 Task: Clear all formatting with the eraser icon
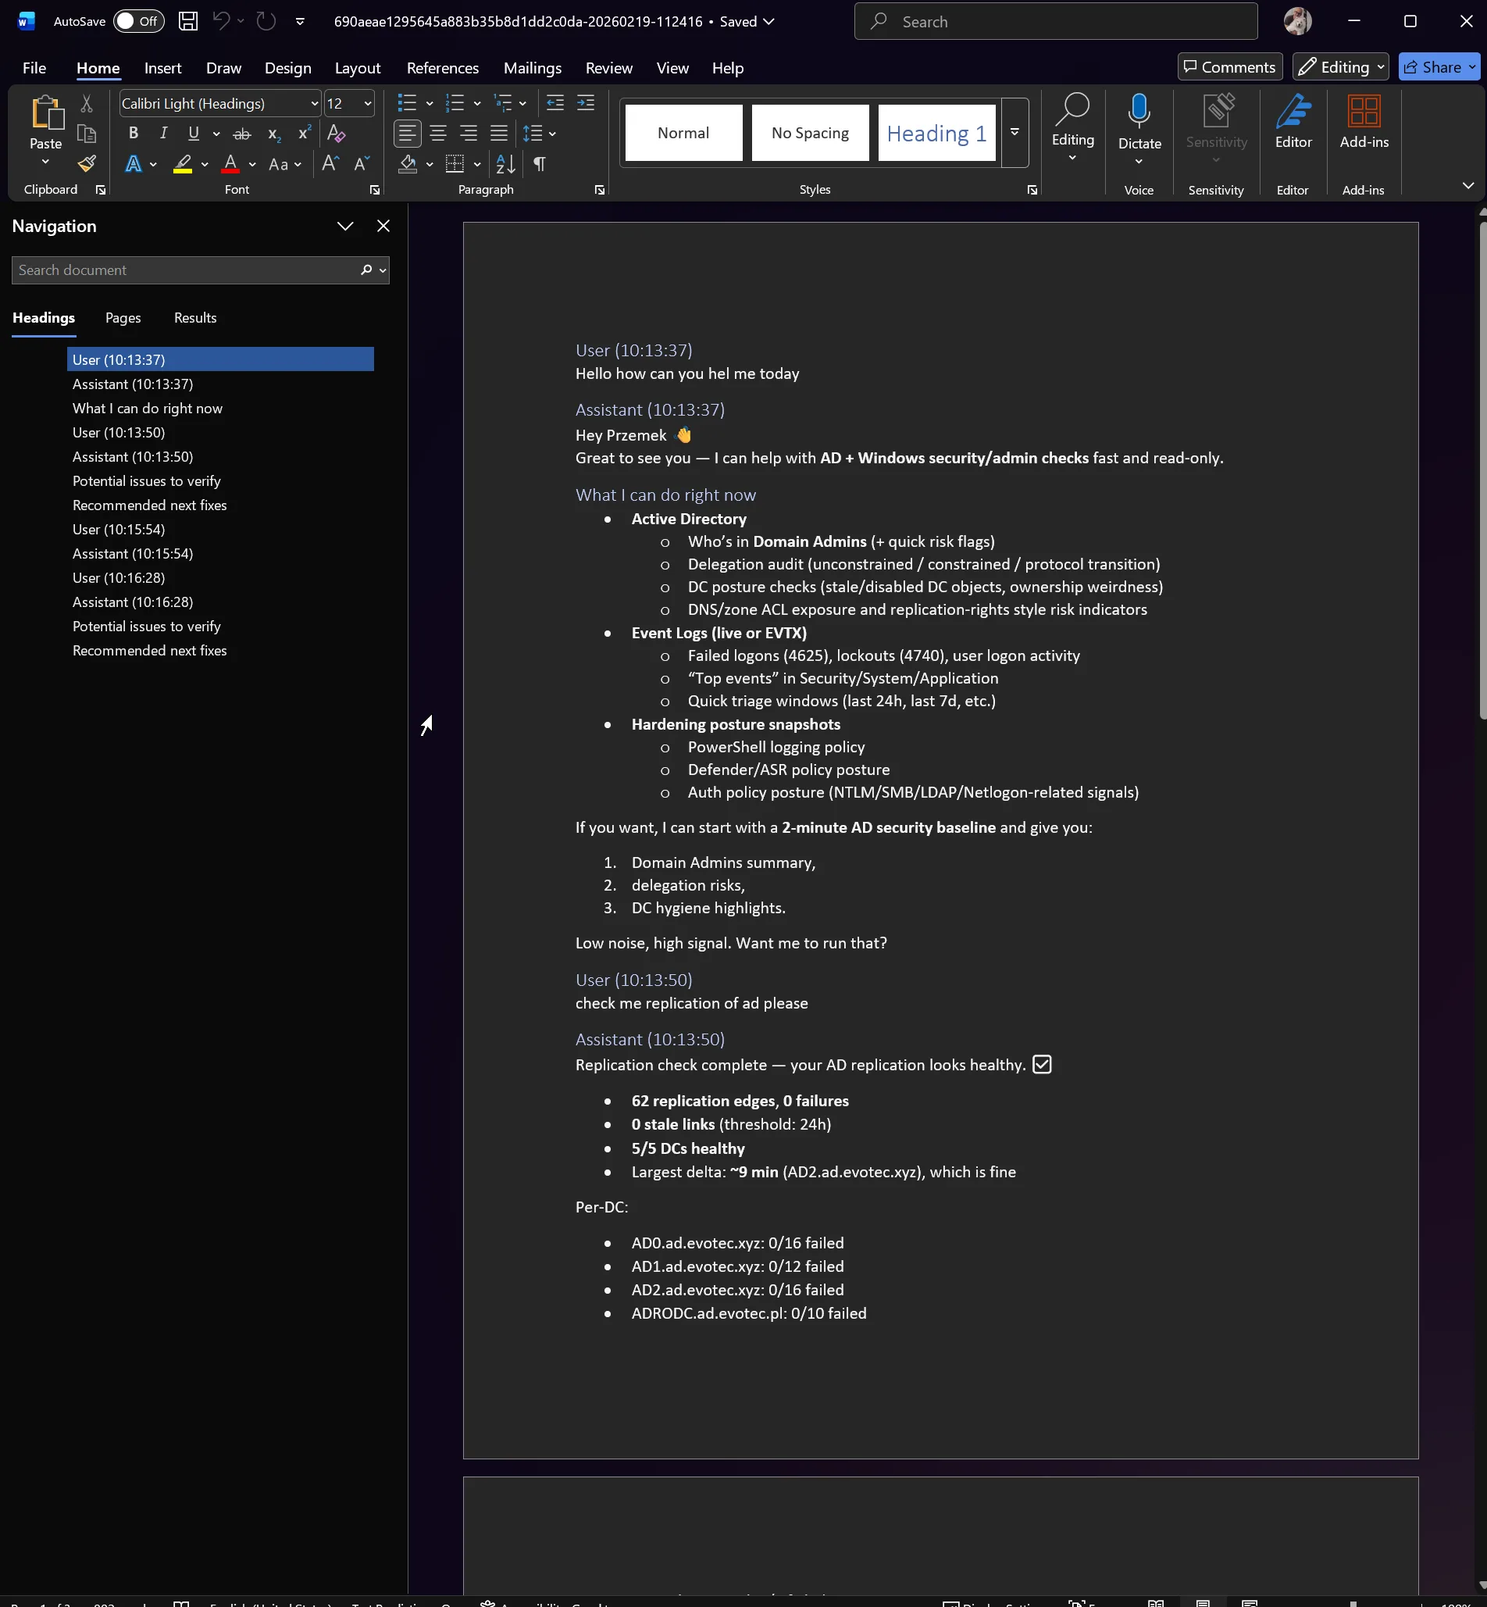coord(336,134)
